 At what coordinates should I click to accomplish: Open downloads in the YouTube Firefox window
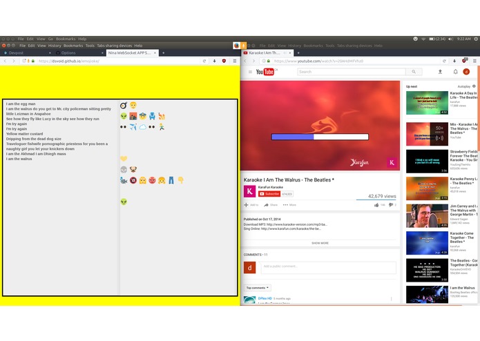point(454,61)
